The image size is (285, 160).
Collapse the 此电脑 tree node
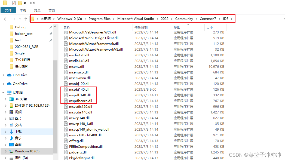click(x=4, y=93)
